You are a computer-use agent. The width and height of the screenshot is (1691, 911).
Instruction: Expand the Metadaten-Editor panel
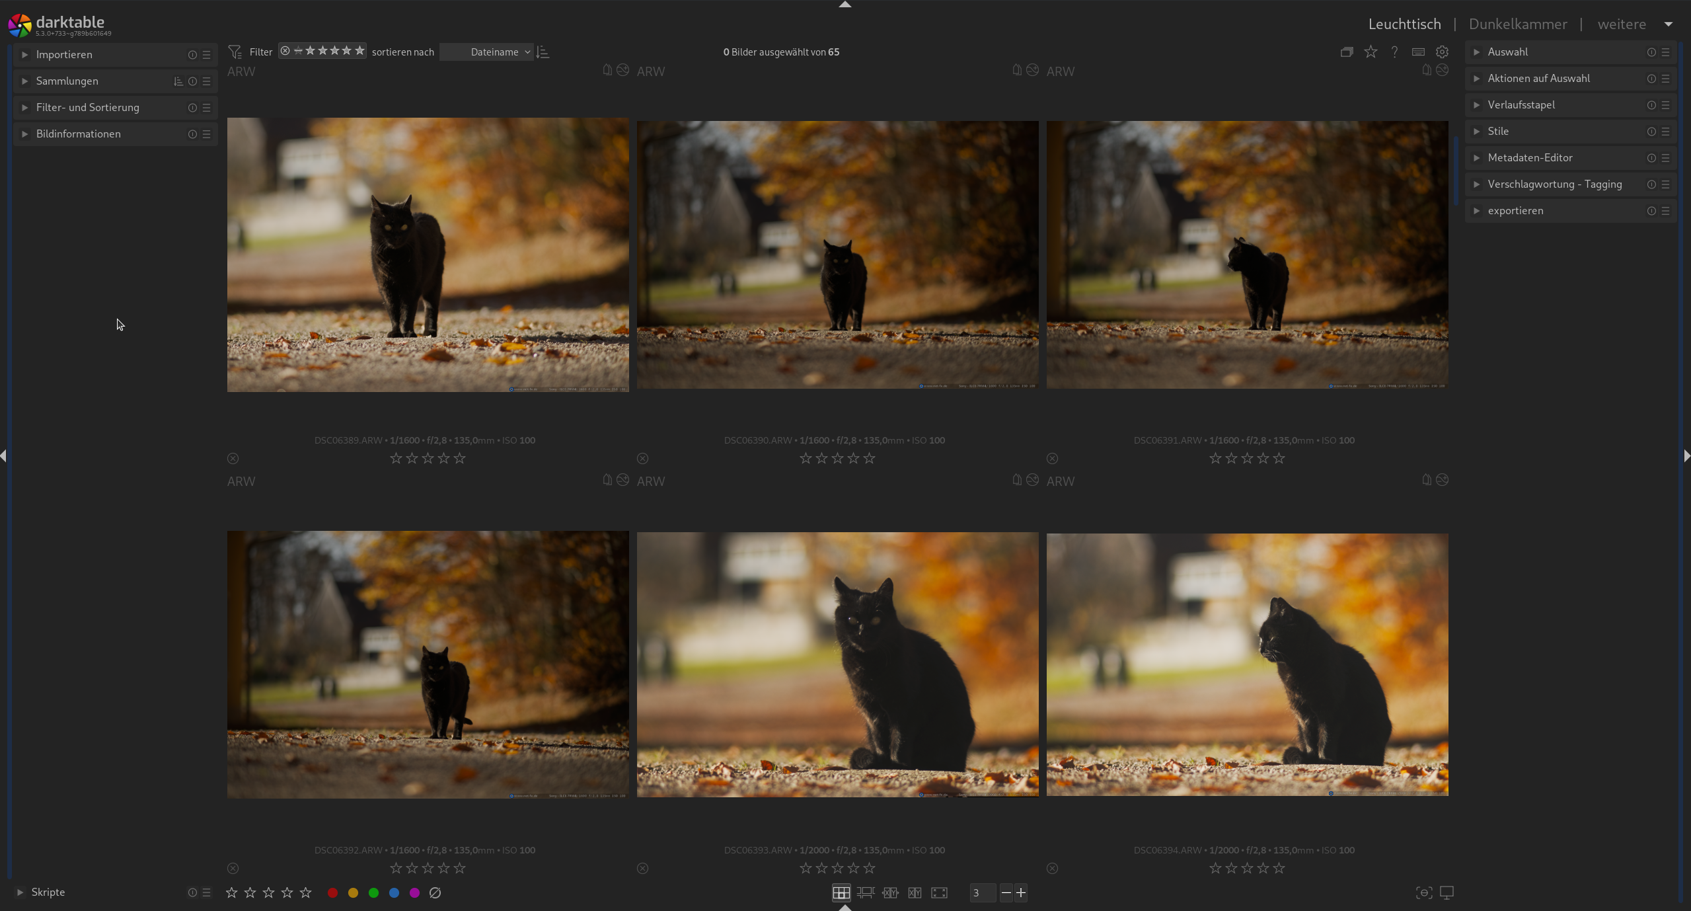1530,157
